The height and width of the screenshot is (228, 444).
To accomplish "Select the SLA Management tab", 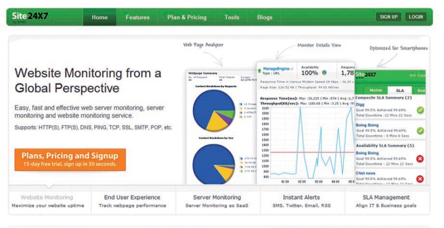I will 386,201.
